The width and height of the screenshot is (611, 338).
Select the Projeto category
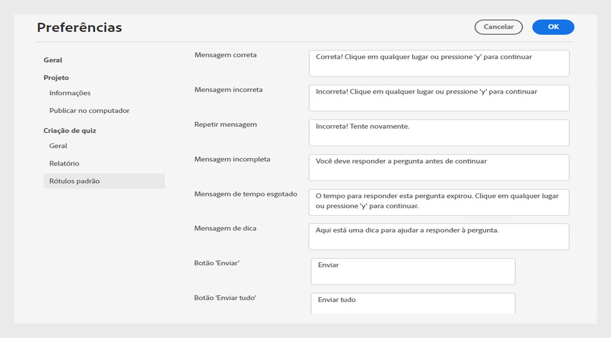click(x=56, y=78)
